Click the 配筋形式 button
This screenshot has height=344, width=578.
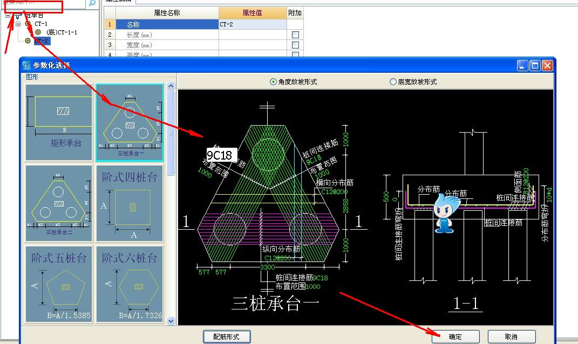227,336
